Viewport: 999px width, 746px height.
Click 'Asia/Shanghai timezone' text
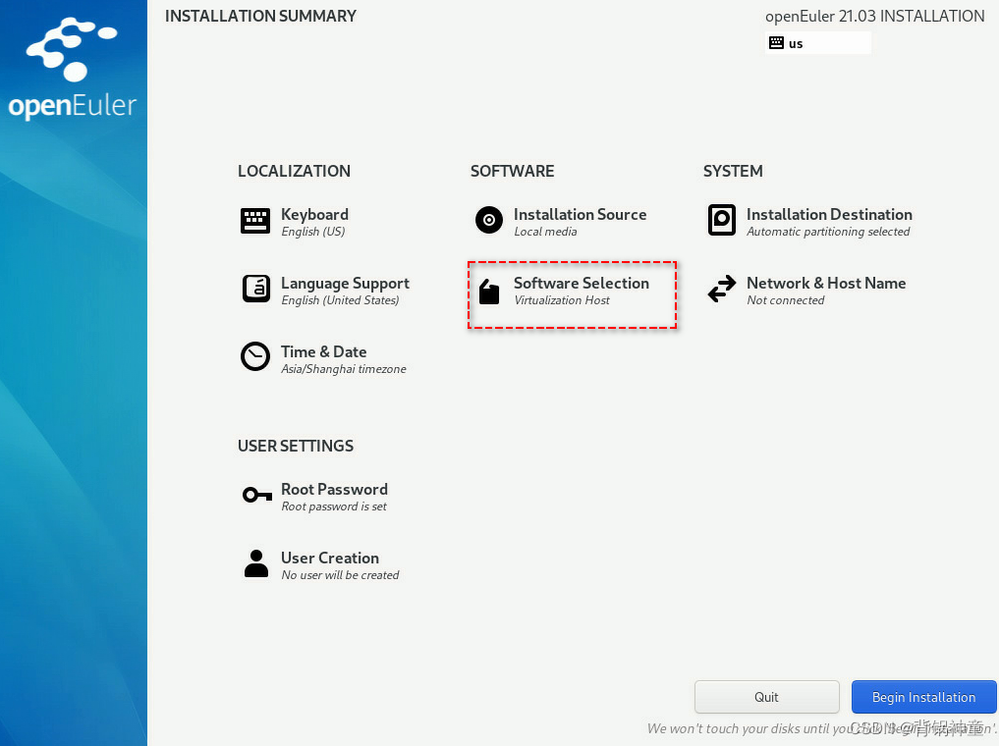tap(344, 369)
